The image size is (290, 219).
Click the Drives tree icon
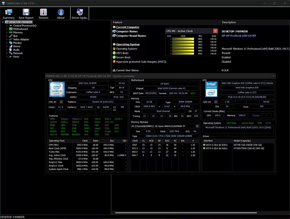(11, 46)
